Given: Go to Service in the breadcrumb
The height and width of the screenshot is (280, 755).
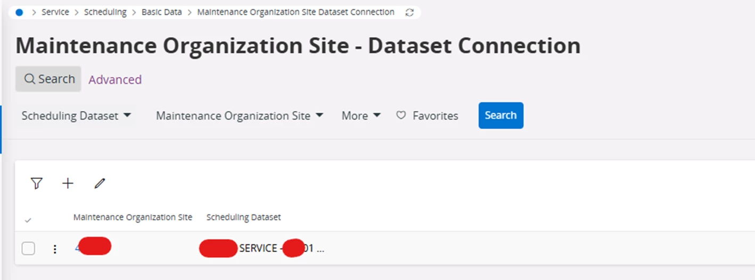Looking at the screenshot, I should tap(55, 12).
